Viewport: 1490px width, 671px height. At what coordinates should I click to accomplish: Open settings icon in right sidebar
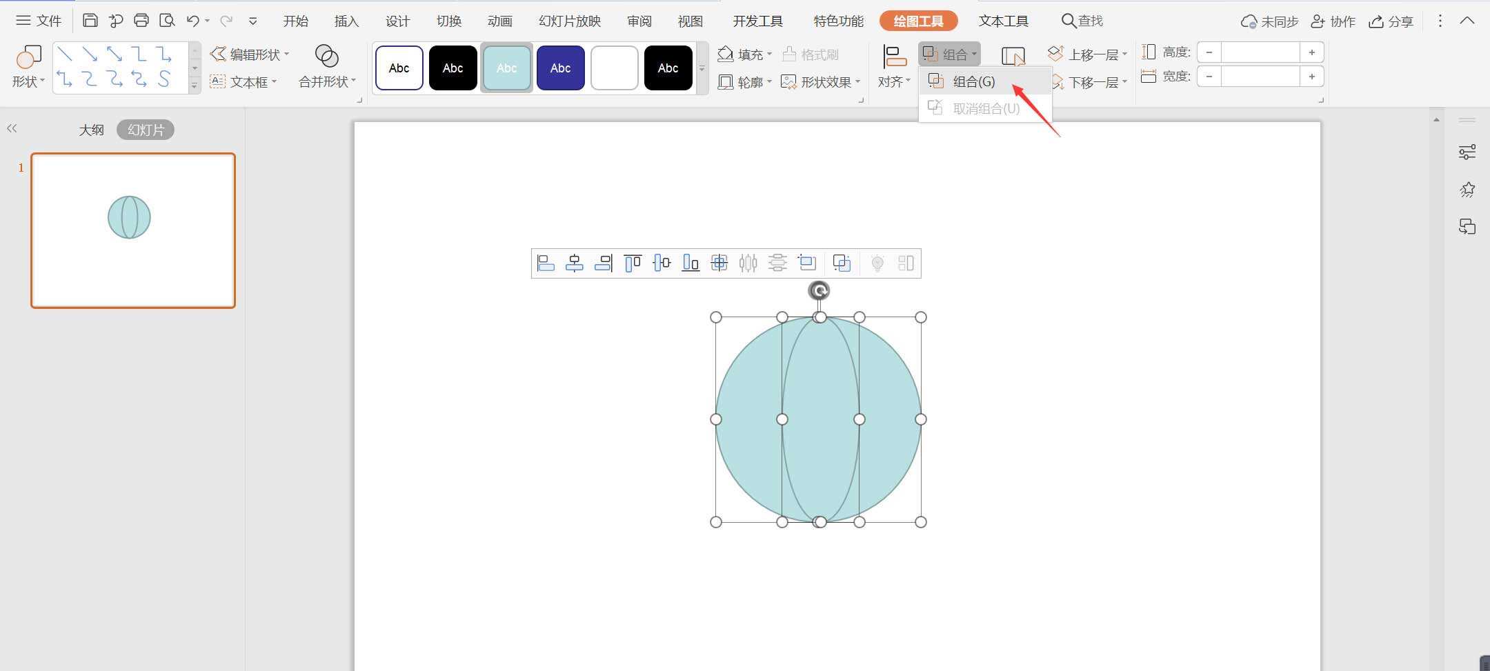point(1467,152)
